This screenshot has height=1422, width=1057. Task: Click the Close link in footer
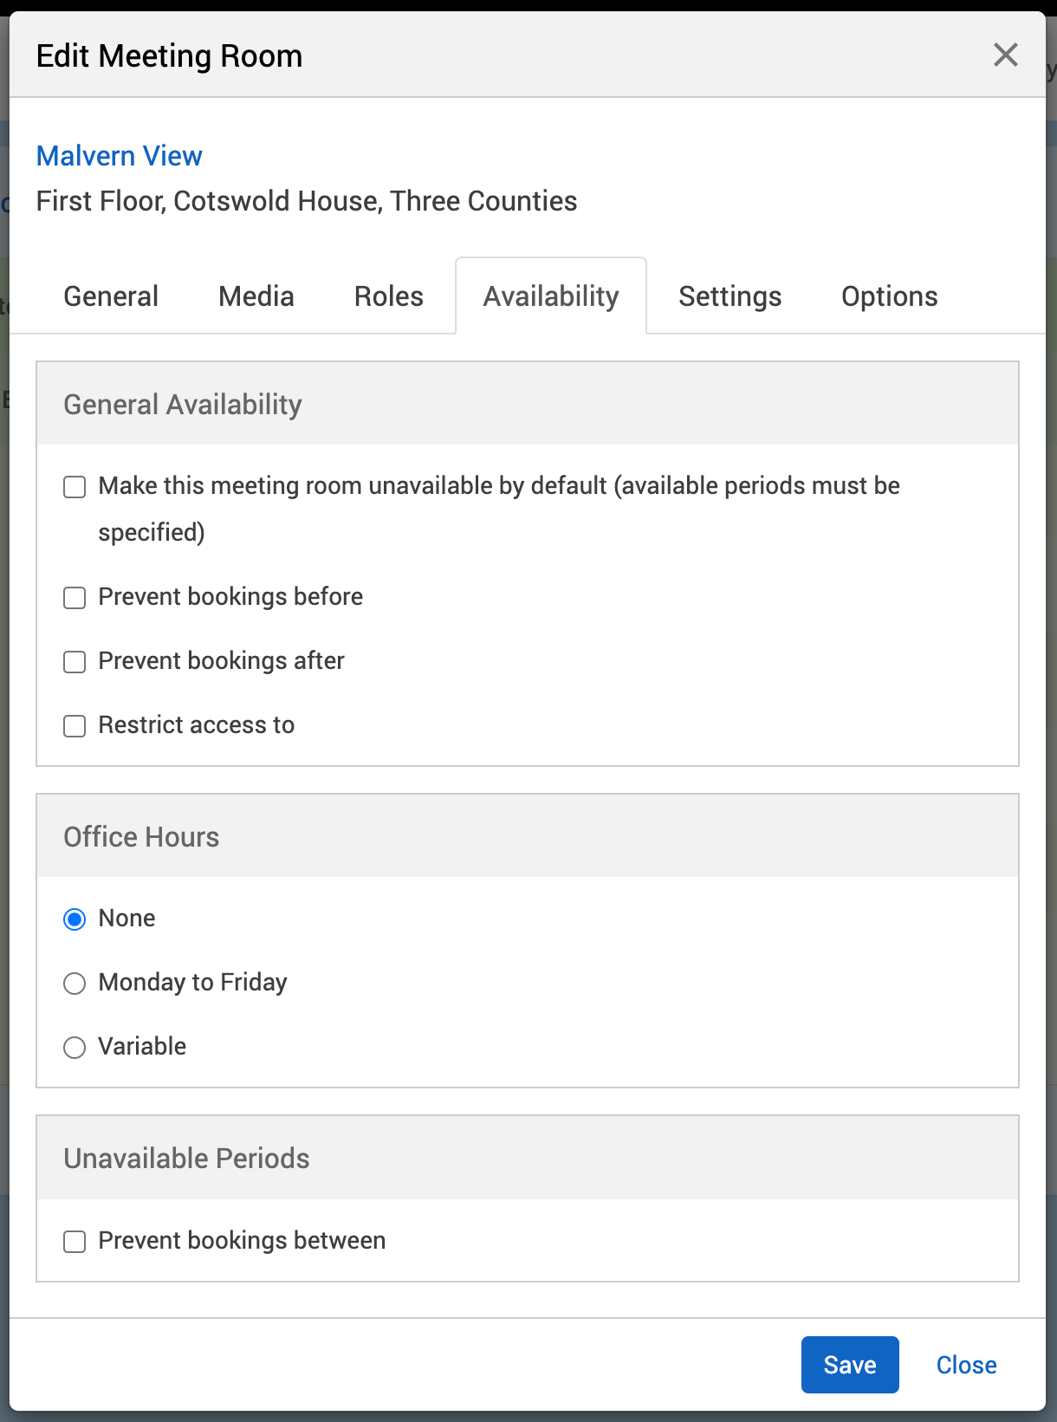[x=966, y=1365]
